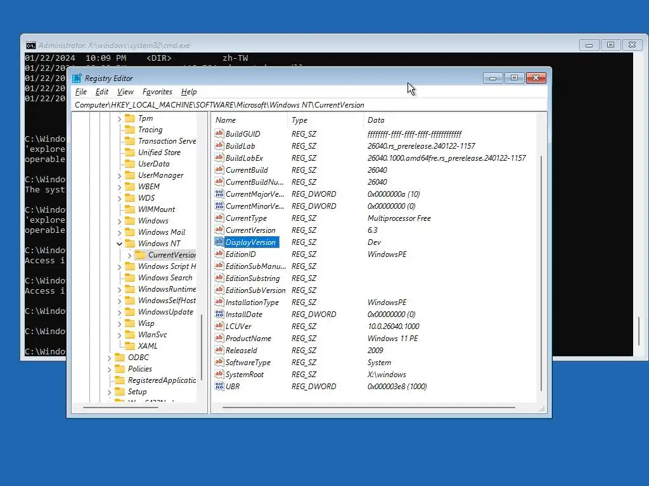The image size is (649, 486).
Task: Click the registry path address bar
Action: (309, 105)
